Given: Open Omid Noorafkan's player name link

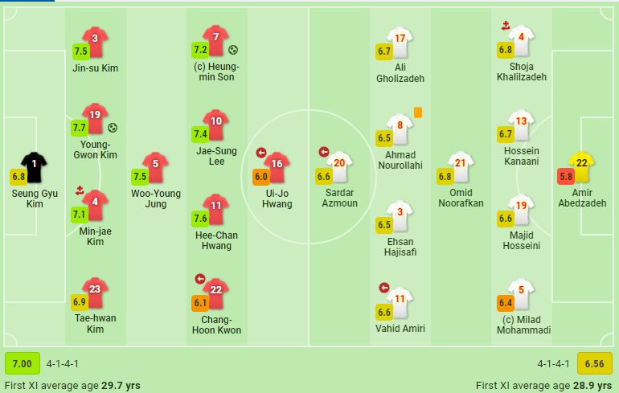Looking at the screenshot, I should pyautogui.click(x=461, y=199).
